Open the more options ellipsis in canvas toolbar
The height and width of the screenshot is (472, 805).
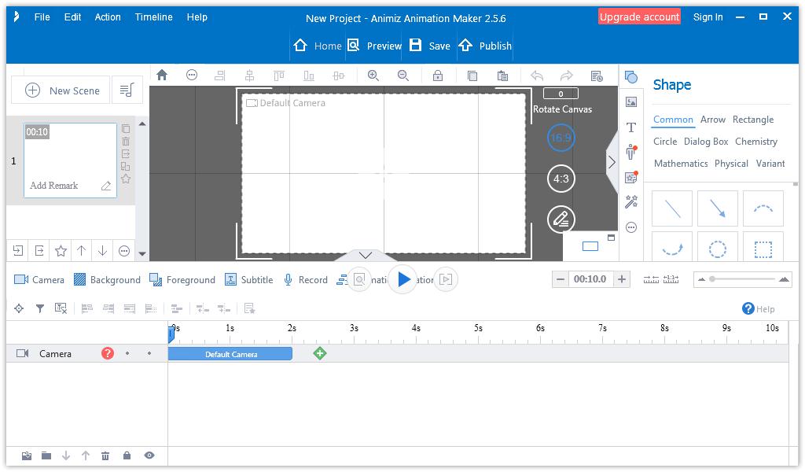point(192,76)
